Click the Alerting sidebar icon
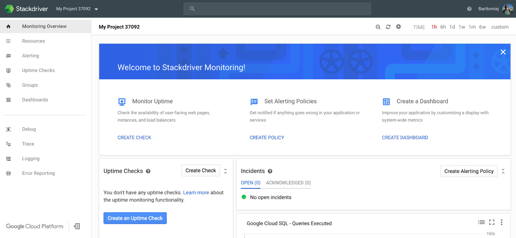This screenshot has height=238, width=516. coord(8,56)
